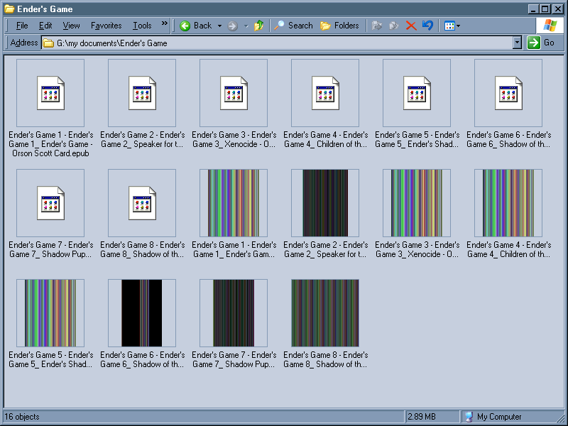Image resolution: width=568 pixels, height=426 pixels.
Task: Open the Views button menu
Action: click(452, 26)
